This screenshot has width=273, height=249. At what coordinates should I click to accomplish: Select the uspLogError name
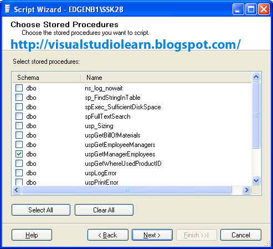coord(101,173)
